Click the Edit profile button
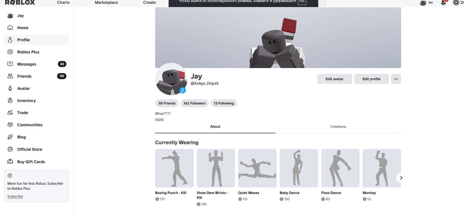Screen dimensions: 464x214 click(371, 79)
